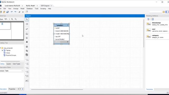Click the price DOUBLE column row
Image resolution: width=169 pixels, height=95 pixels.
tap(62, 39)
